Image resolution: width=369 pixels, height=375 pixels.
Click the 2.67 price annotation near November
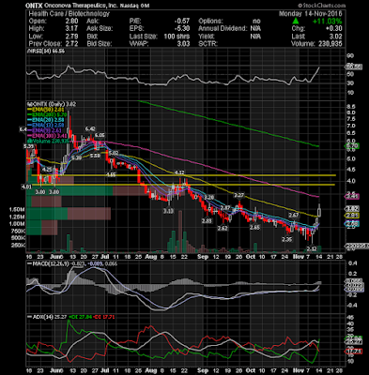coord(293,215)
